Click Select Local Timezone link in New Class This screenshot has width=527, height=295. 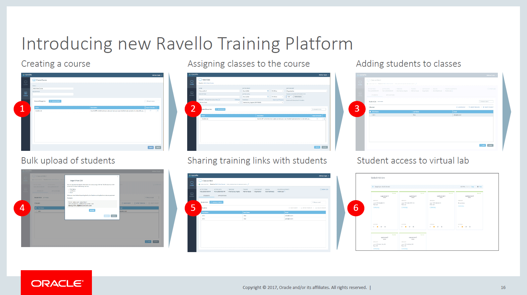coord(278,100)
